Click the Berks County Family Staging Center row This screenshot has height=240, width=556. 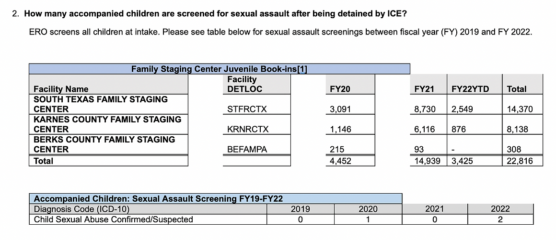[104, 144]
